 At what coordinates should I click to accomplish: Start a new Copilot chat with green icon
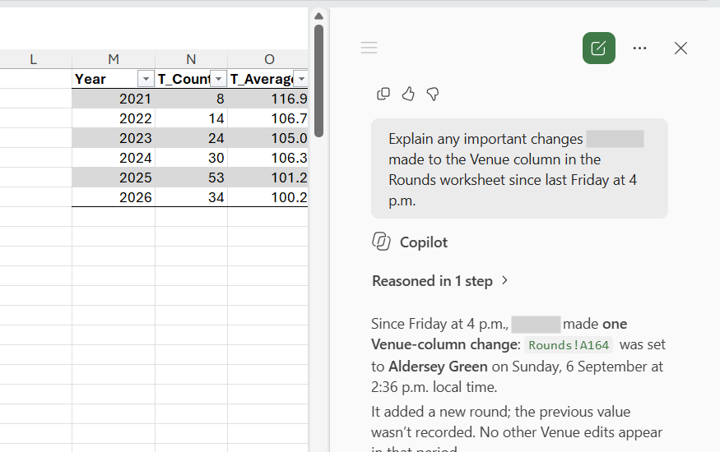pos(599,48)
